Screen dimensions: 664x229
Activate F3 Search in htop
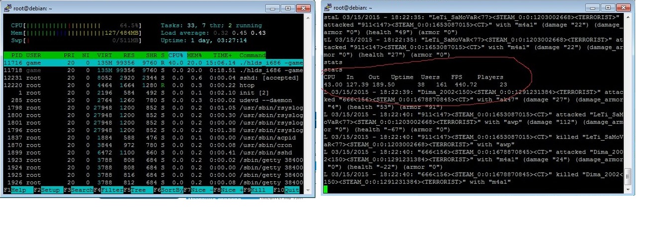(x=79, y=190)
